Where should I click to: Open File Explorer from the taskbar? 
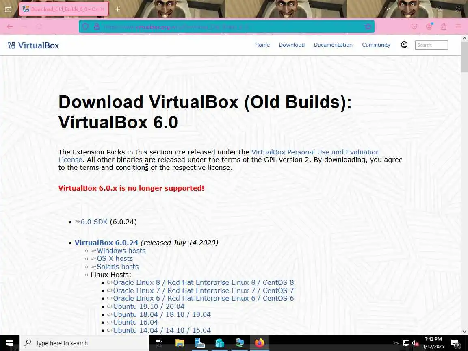tap(180, 343)
